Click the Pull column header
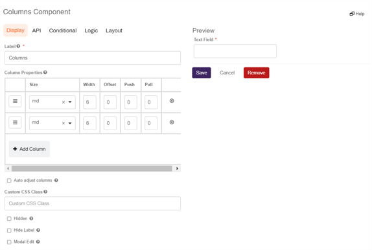 [149, 84]
